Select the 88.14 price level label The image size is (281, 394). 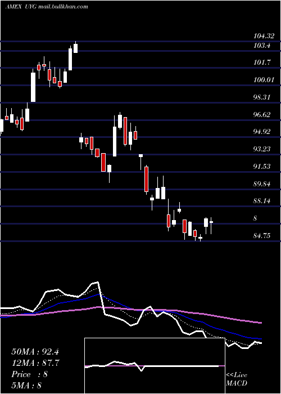pos(262,201)
